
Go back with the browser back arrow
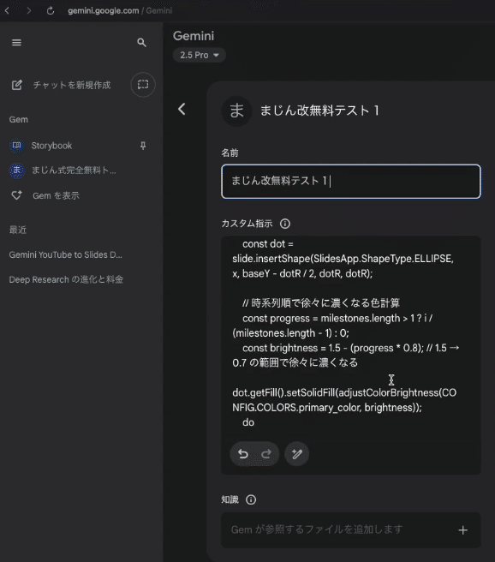pos(7,11)
